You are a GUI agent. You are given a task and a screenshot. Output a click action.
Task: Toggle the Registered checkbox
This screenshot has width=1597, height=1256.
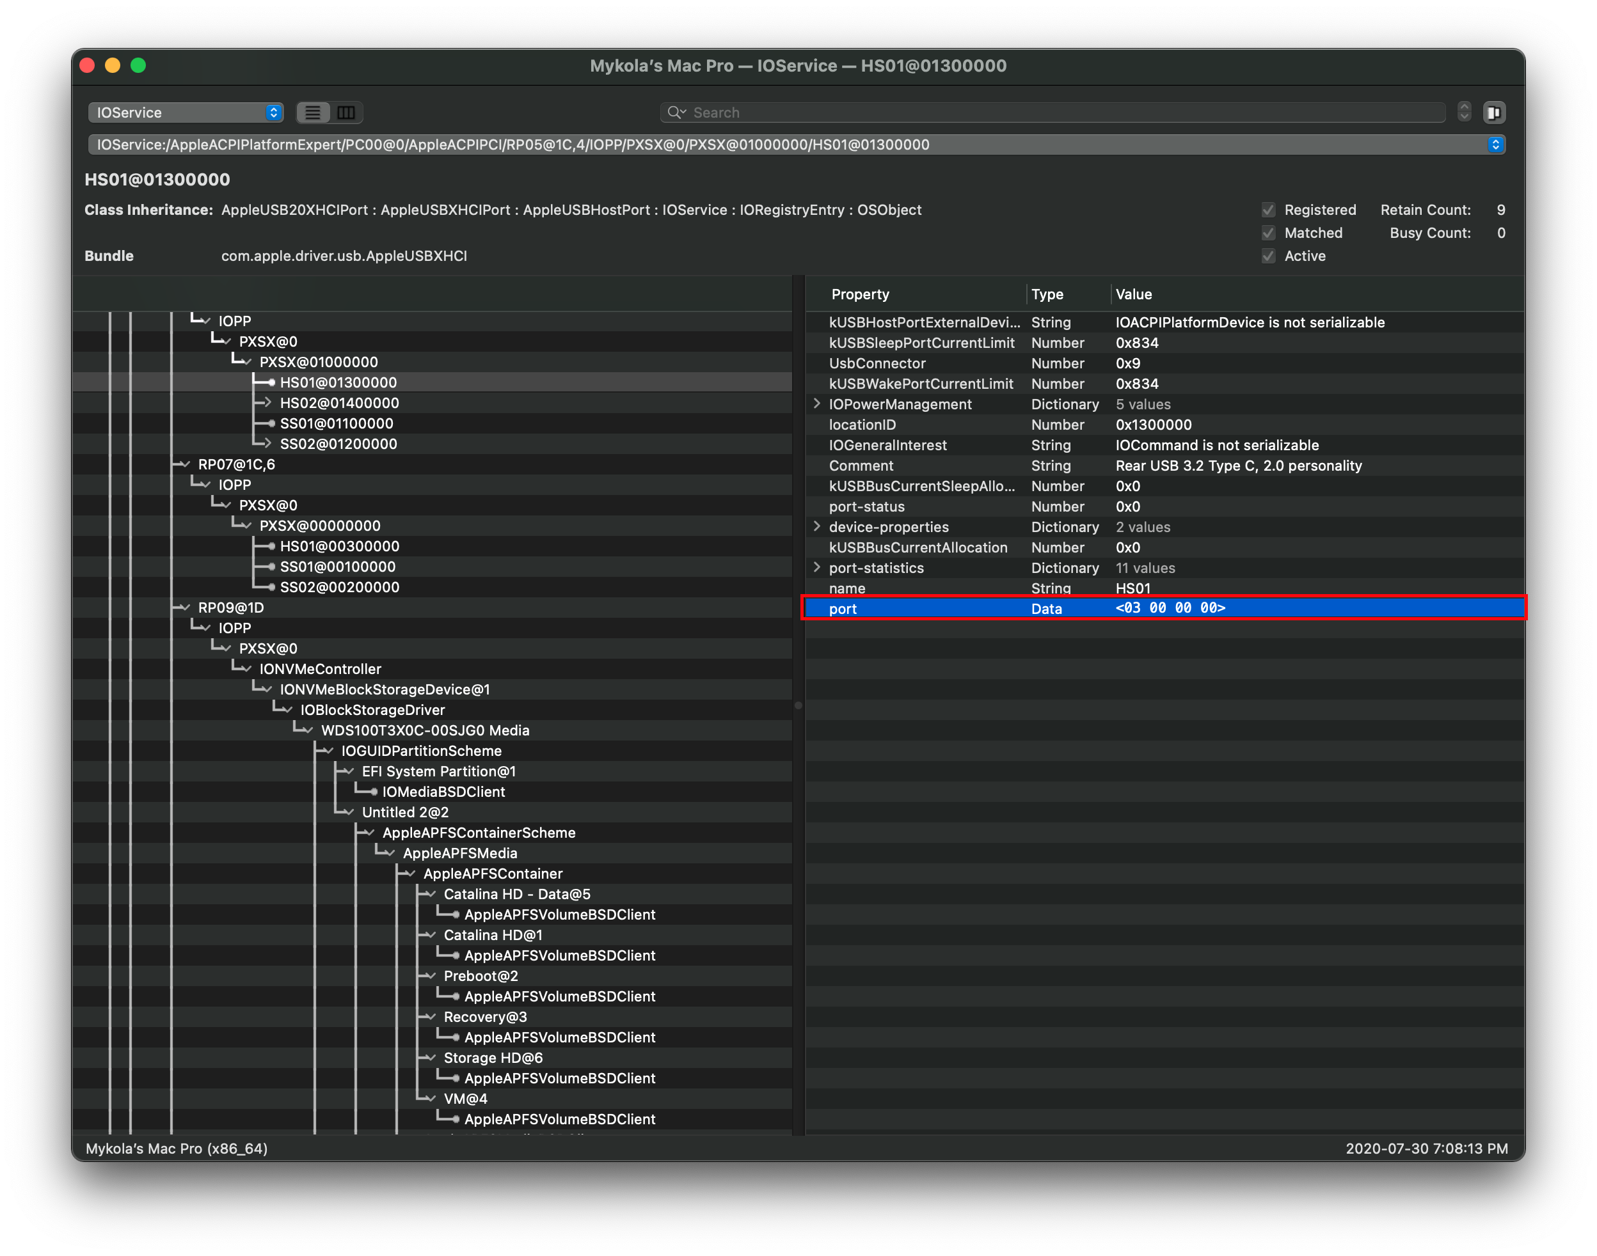tap(1268, 210)
